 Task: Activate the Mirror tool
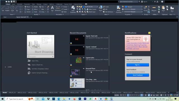point(35,9)
